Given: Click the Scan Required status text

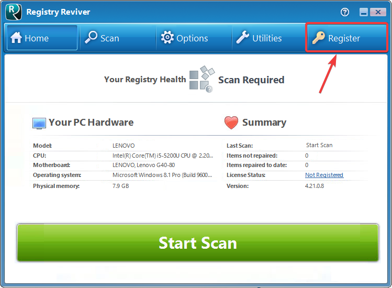Looking at the screenshot, I should click(251, 80).
